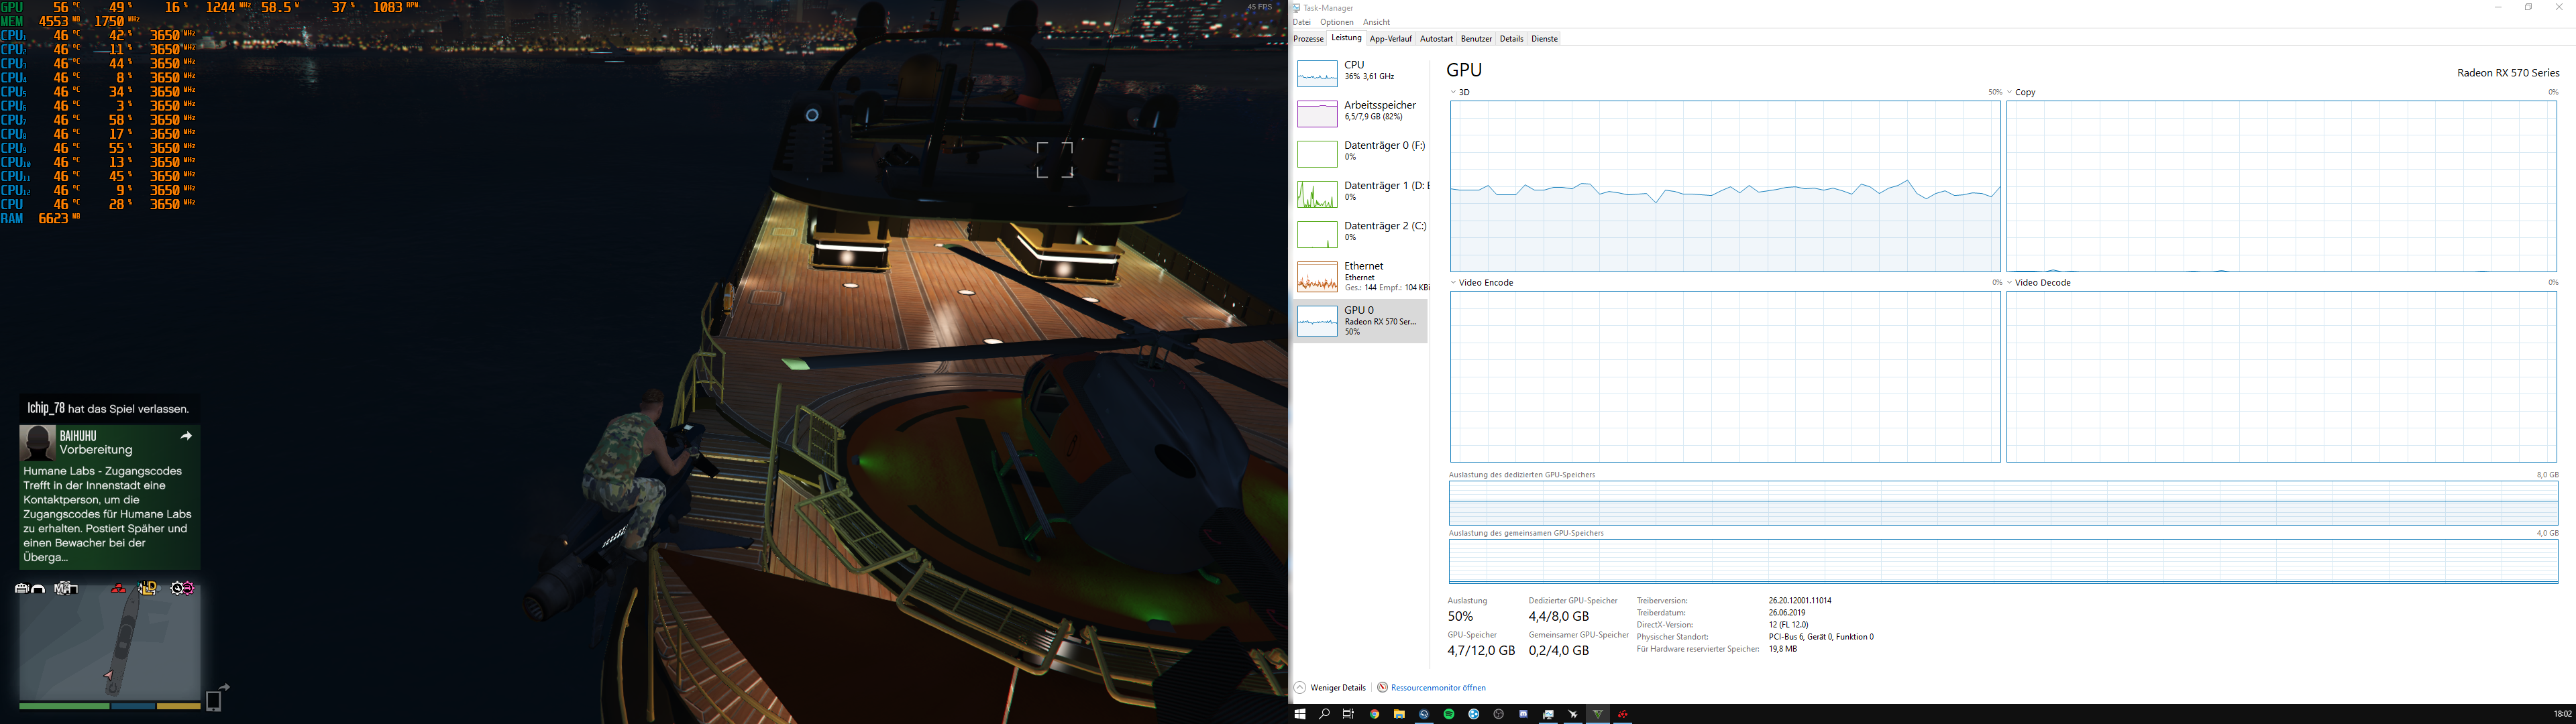Select the Arbeitsspeicher memory entry
The height and width of the screenshot is (724, 2576).
point(1360,112)
